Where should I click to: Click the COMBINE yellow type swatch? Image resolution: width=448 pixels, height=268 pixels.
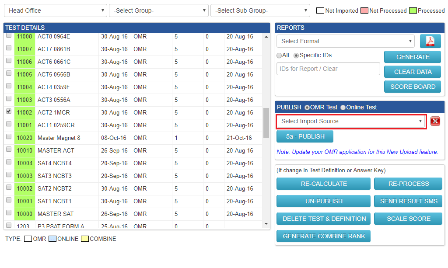click(85, 239)
